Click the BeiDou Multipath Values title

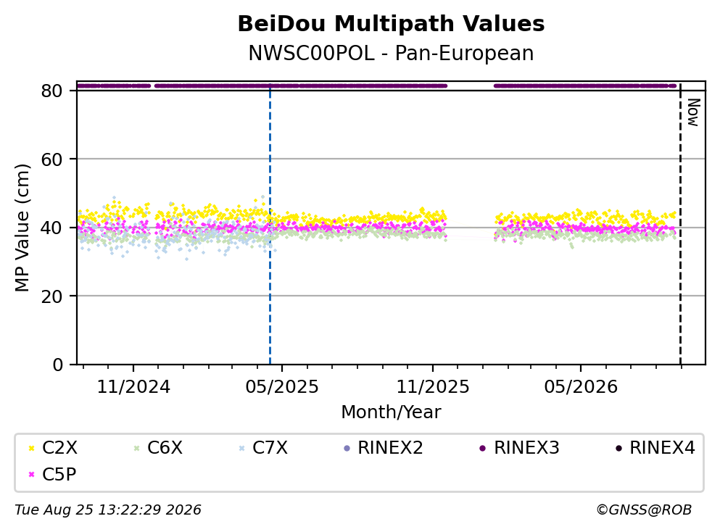[391, 24]
